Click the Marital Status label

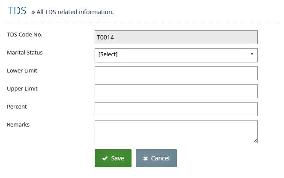pyautogui.click(x=25, y=52)
